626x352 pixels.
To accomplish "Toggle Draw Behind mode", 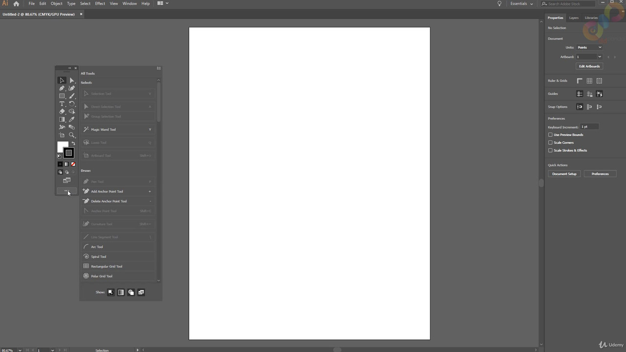I will point(67,172).
